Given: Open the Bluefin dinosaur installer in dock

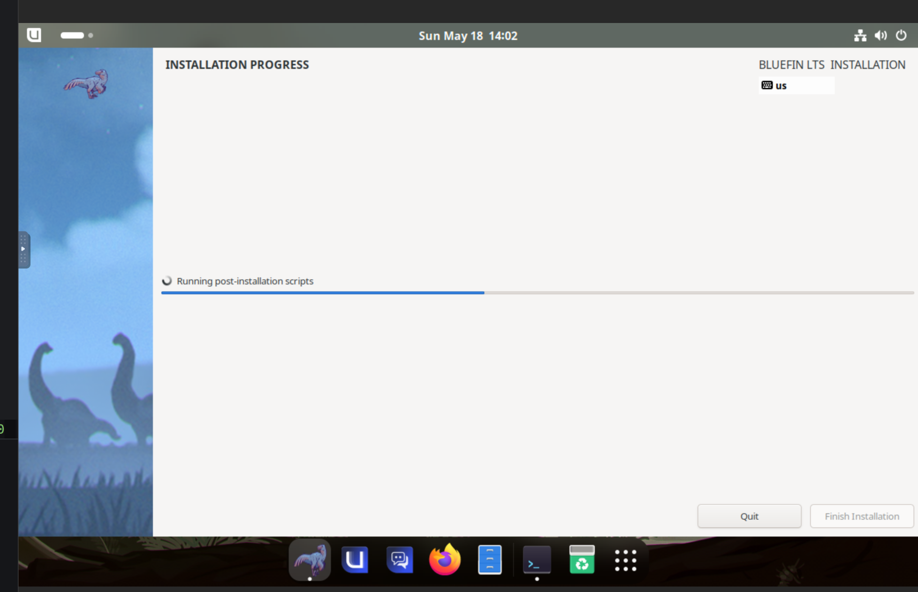Looking at the screenshot, I should [310, 559].
